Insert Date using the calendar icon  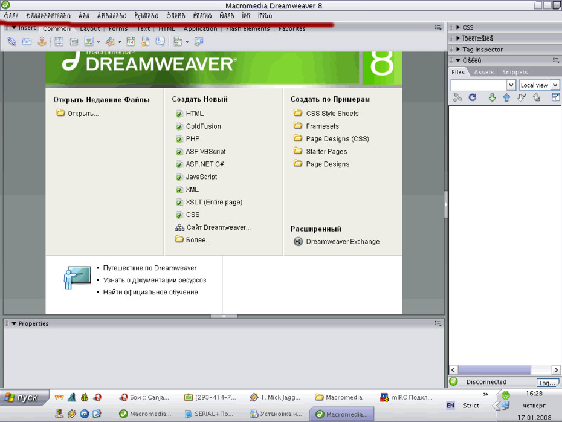131,42
